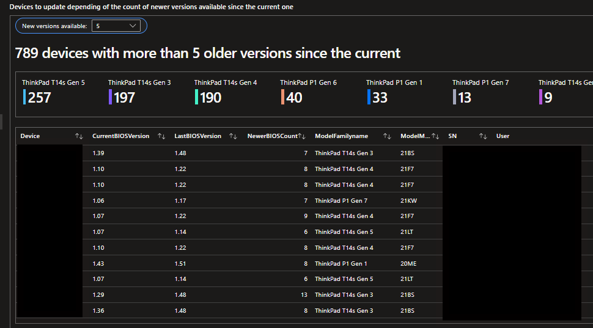Click the LastBIOSVersion header label
Image resolution: width=593 pixels, height=328 pixels.
tap(198, 136)
